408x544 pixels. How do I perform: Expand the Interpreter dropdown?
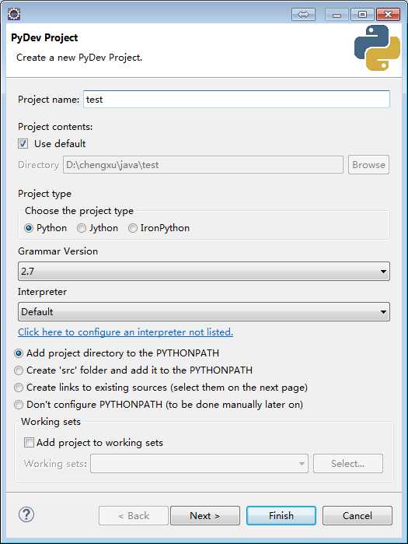[204, 311]
